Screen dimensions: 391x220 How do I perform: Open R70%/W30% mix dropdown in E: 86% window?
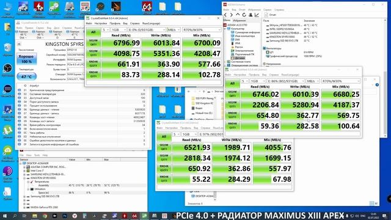pos(341,81)
